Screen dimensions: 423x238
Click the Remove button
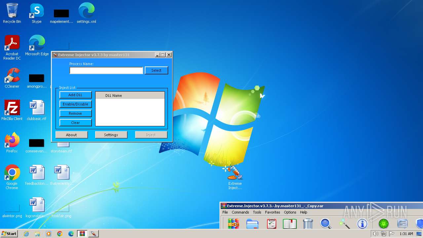pyautogui.click(x=75, y=113)
